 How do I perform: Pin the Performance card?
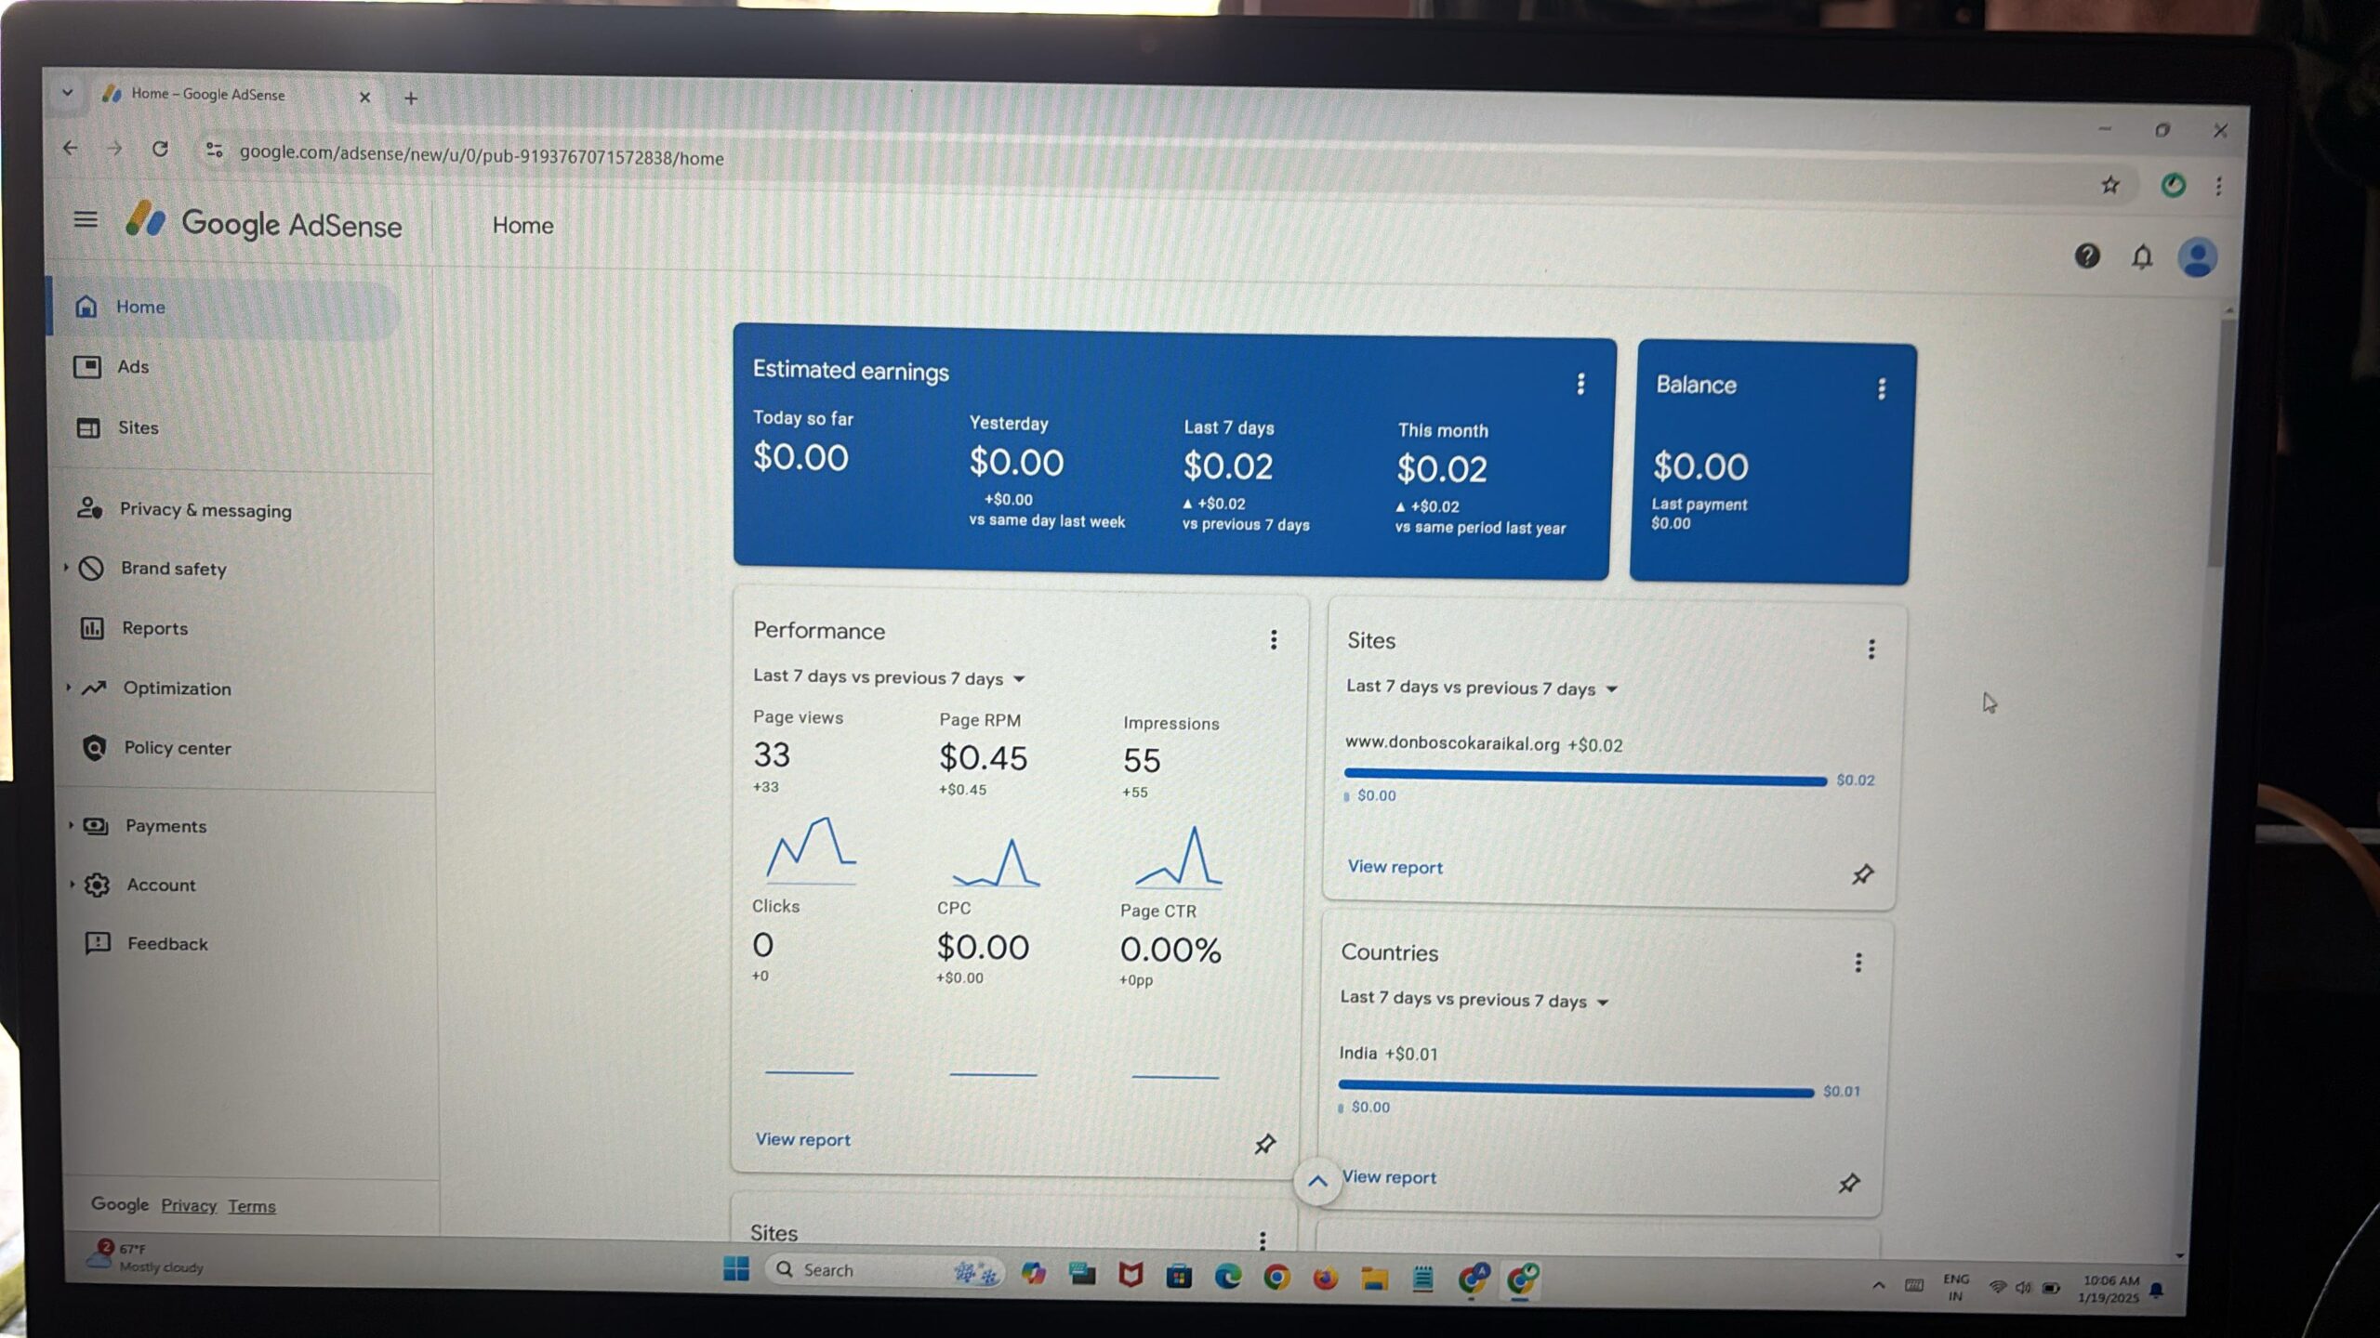1265,1144
